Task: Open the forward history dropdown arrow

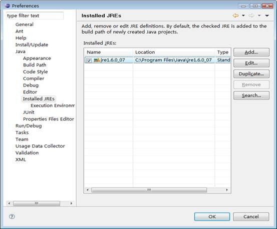Action: pos(259,15)
